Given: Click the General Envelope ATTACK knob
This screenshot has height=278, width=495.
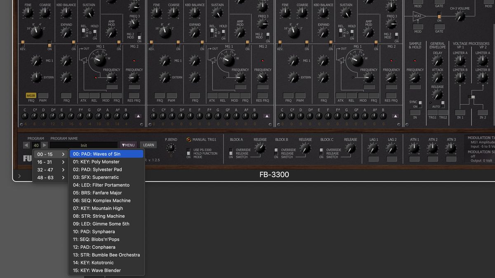Looking at the screenshot, I should click(438, 78).
